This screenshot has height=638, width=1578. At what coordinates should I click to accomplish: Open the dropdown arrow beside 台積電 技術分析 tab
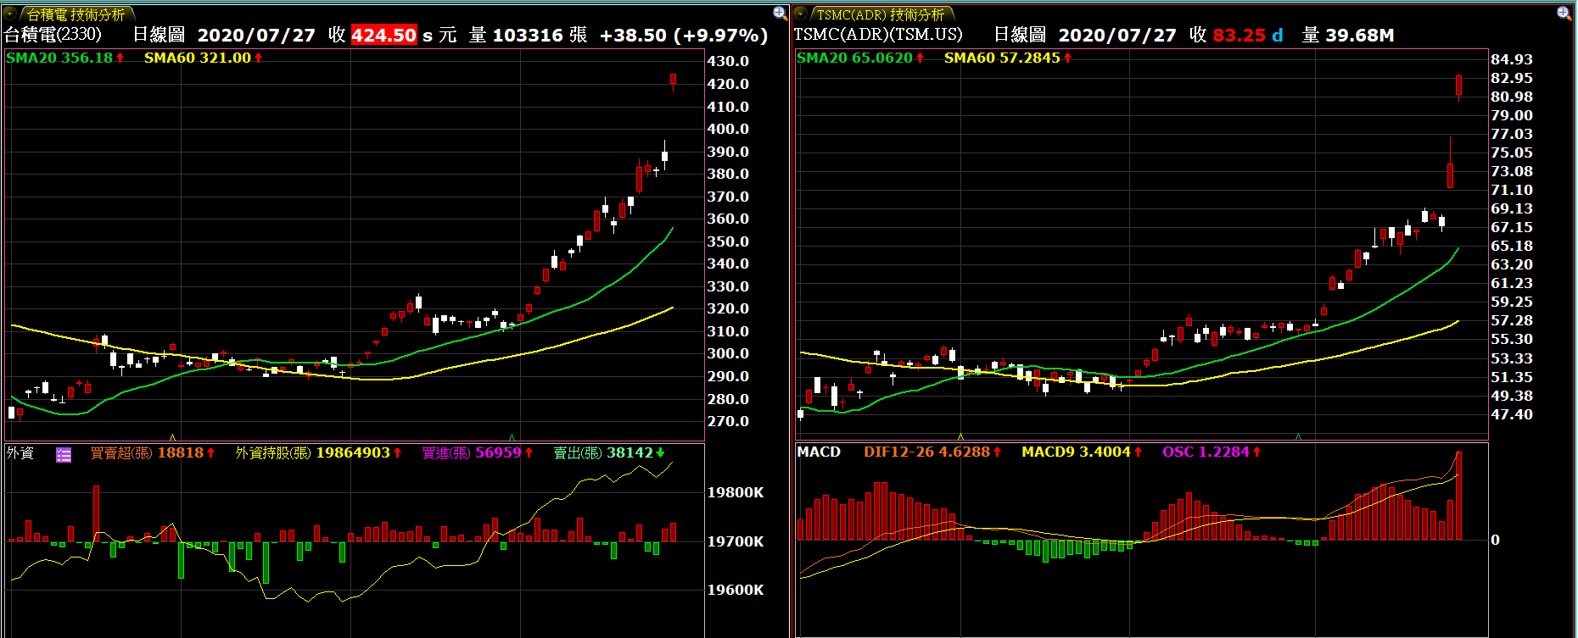[10, 14]
